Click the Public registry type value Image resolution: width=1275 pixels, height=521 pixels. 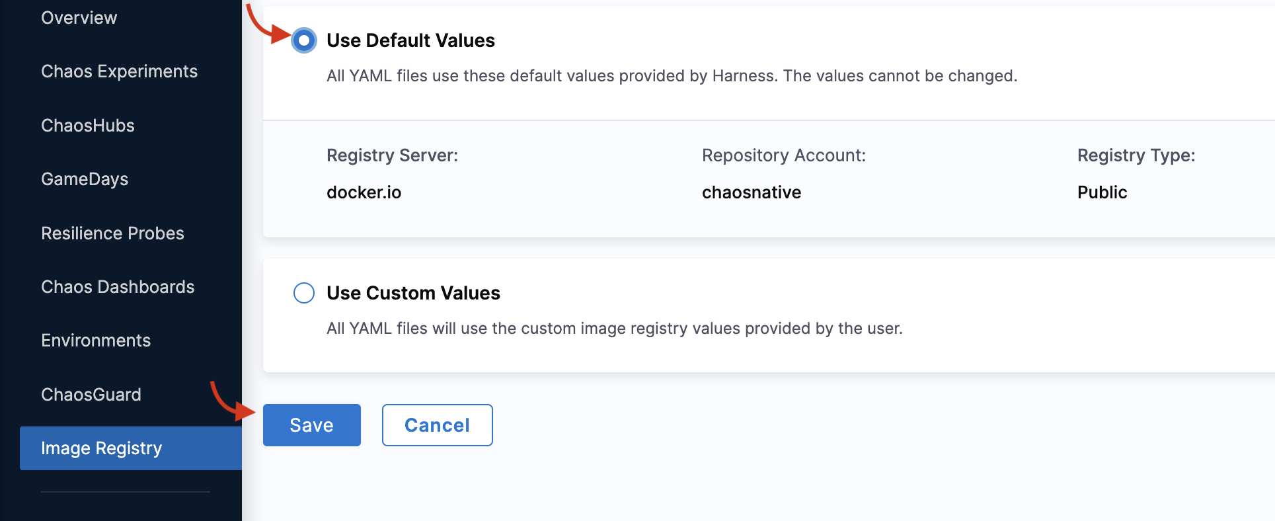(x=1102, y=192)
